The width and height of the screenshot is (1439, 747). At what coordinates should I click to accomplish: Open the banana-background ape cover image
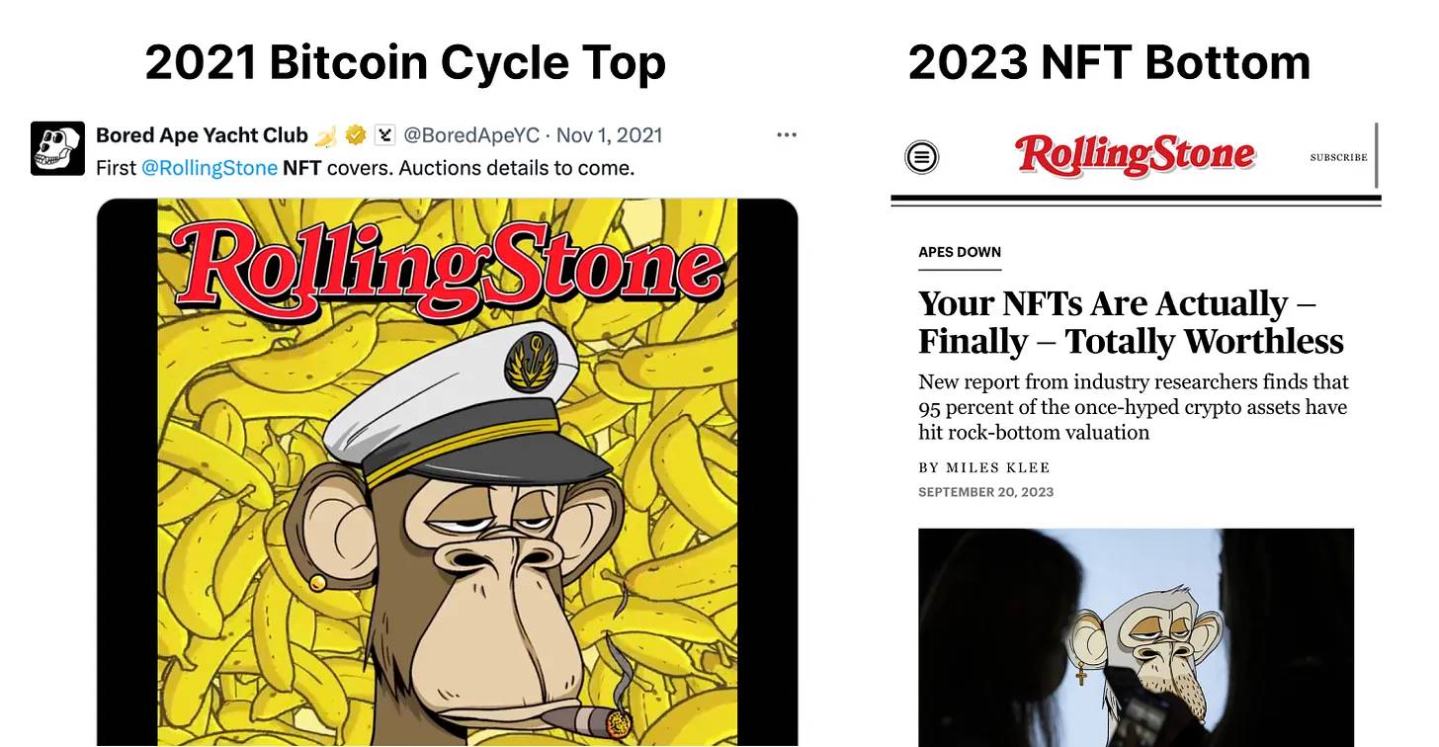point(447,474)
